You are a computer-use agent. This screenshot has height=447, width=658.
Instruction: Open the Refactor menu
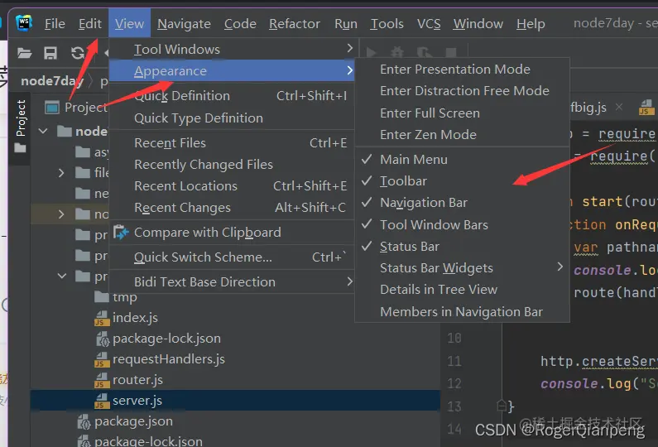[294, 24]
